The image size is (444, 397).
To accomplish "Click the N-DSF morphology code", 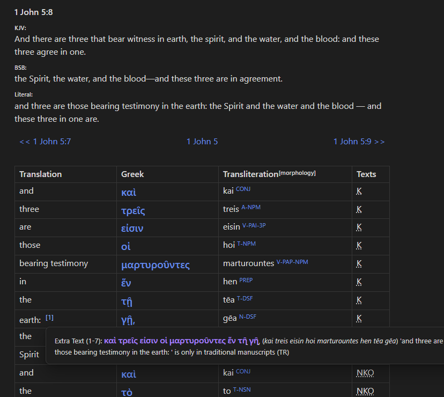I will pos(248,317).
